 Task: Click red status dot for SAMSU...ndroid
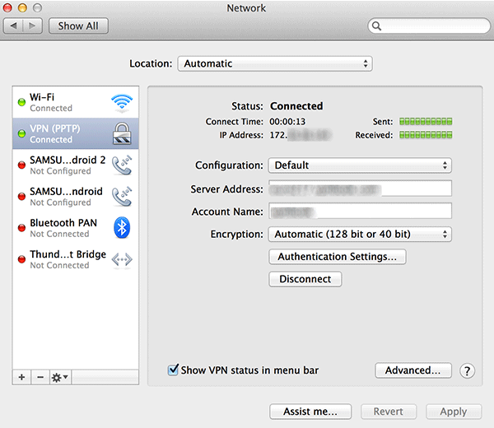point(21,197)
